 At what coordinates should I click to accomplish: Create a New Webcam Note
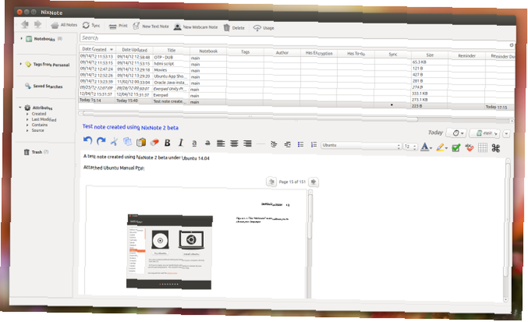point(196,27)
